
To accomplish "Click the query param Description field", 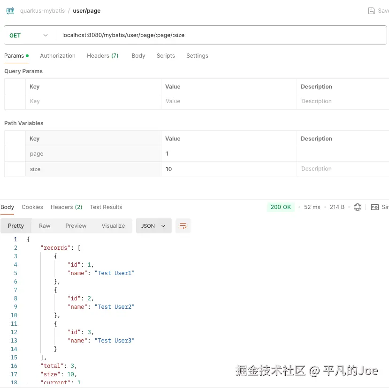I will (x=343, y=101).
